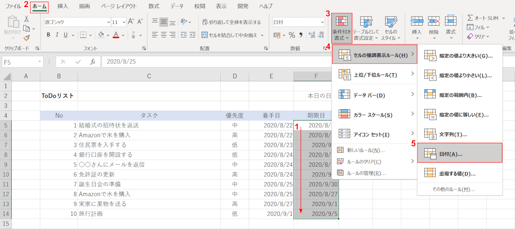Click the align right icon
515x229 pixels.
click(172, 35)
